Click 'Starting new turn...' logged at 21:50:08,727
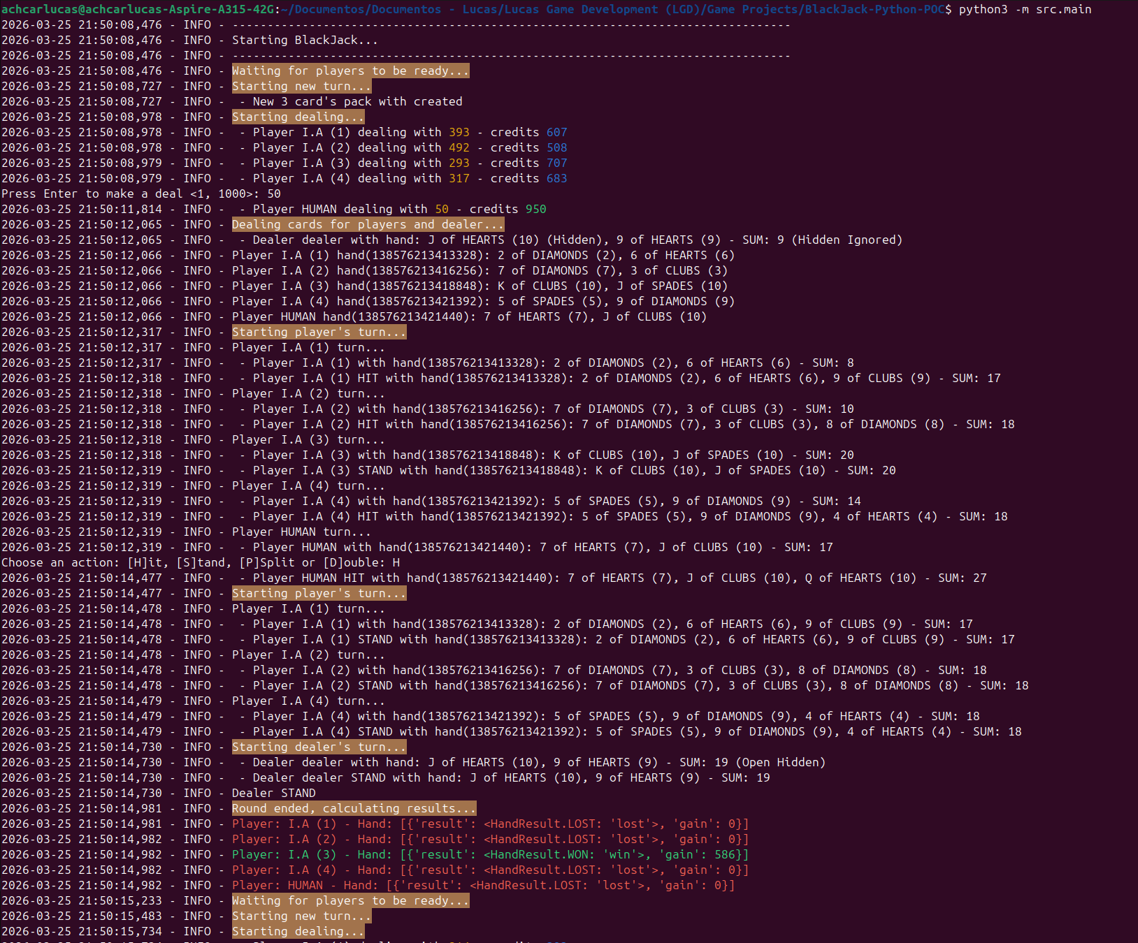The height and width of the screenshot is (943, 1138). pos(301,86)
